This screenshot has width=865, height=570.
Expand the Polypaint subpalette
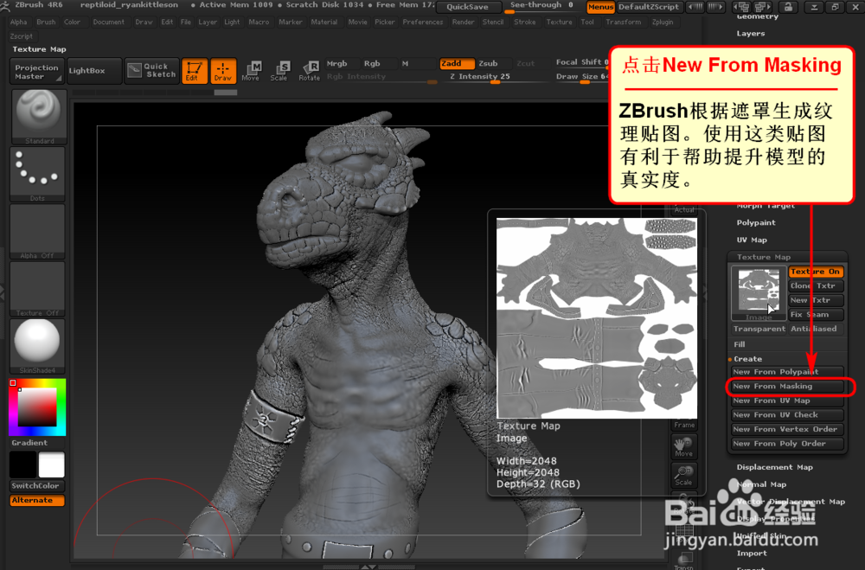click(x=756, y=223)
